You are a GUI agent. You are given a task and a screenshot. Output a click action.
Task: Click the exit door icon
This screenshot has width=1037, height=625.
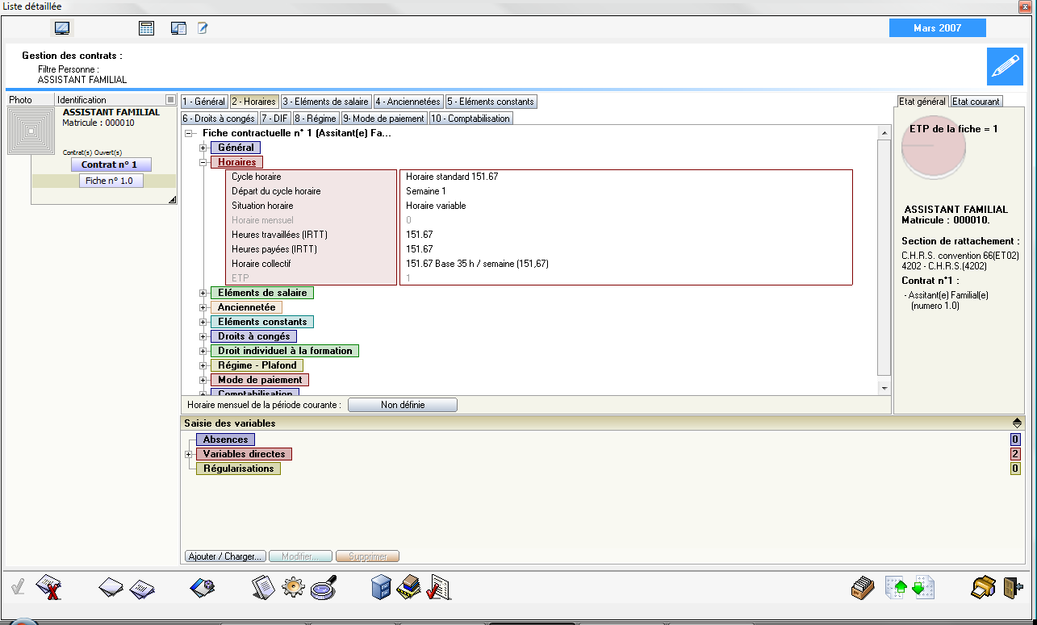1013,588
